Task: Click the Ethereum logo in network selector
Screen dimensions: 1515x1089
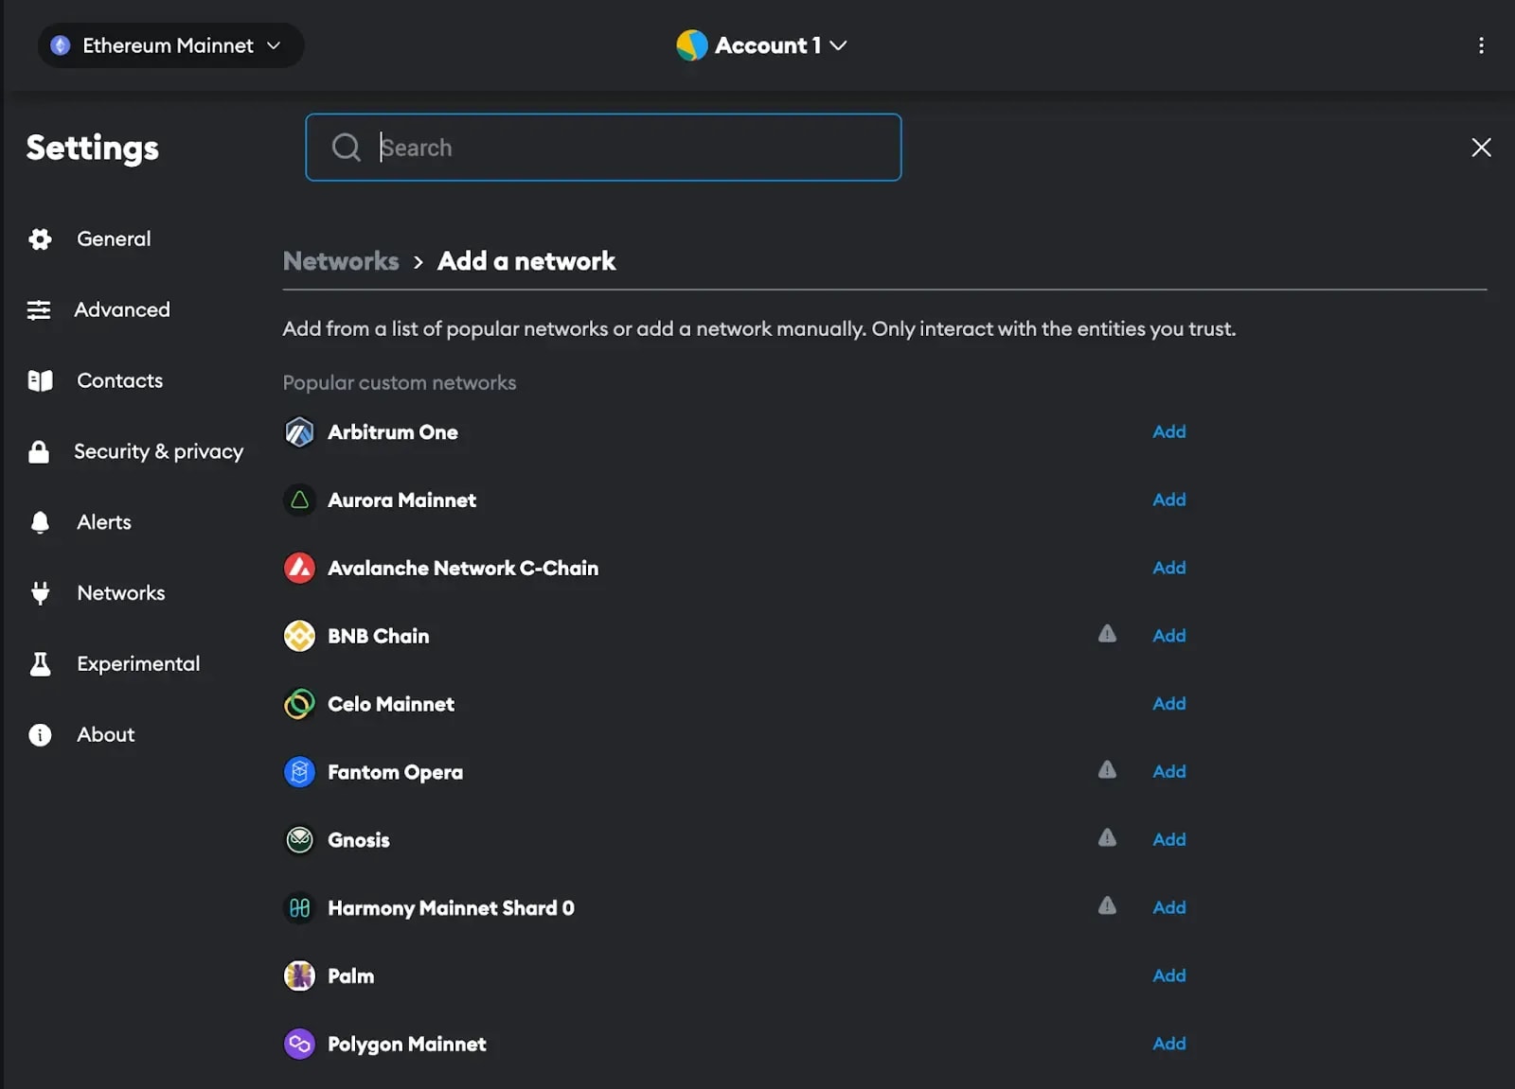Action: (x=61, y=45)
